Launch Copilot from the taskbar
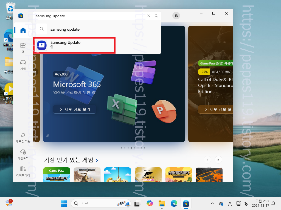281x210 pixels. click(x=150, y=203)
